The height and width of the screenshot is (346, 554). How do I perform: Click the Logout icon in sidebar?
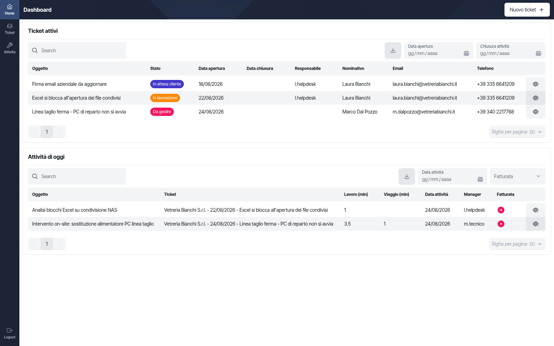pyautogui.click(x=10, y=330)
